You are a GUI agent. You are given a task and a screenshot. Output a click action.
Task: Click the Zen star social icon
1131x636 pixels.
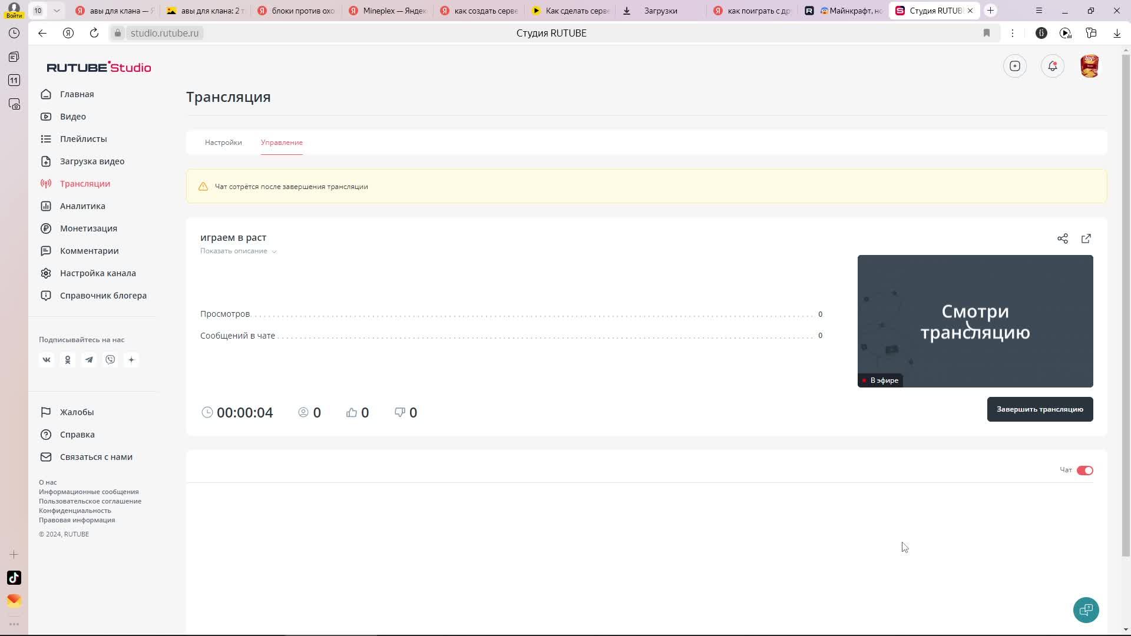[x=131, y=360]
